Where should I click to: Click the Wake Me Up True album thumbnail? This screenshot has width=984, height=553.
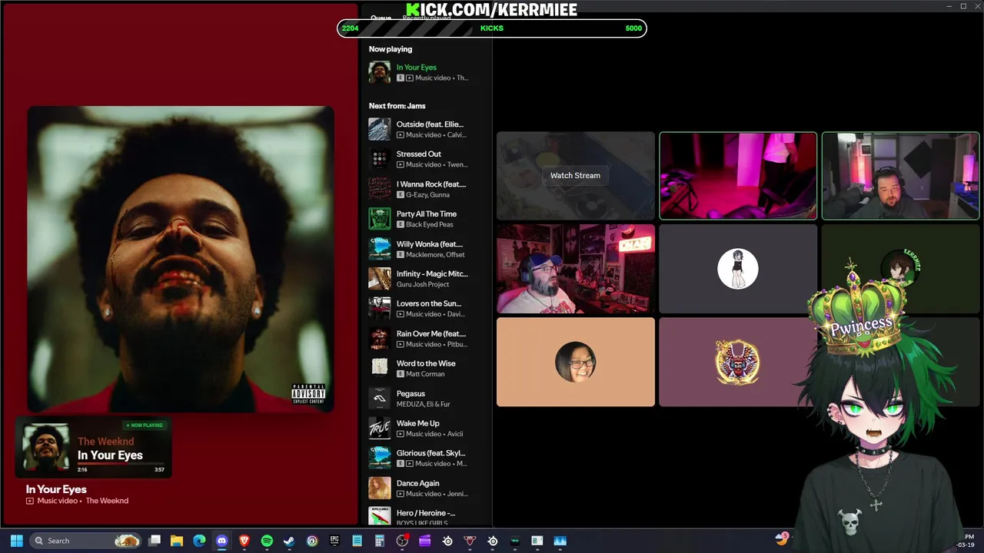point(379,429)
